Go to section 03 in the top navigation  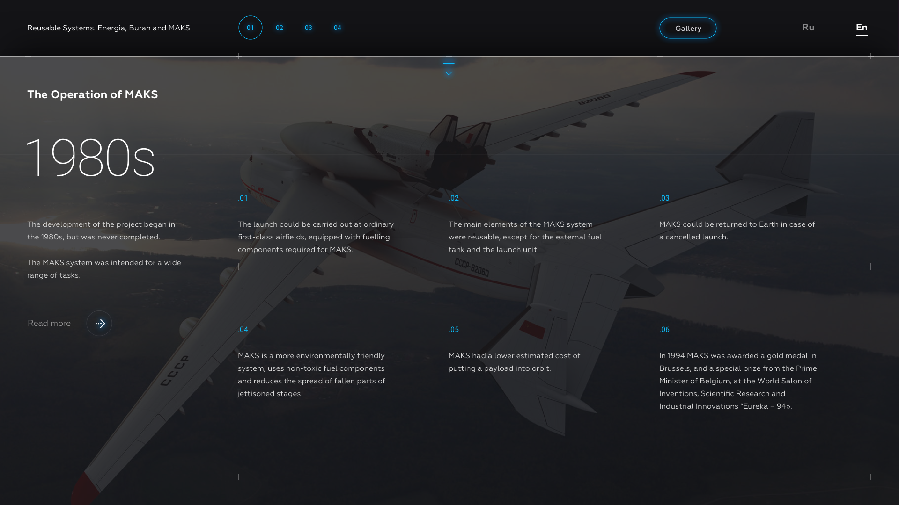point(309,28)
